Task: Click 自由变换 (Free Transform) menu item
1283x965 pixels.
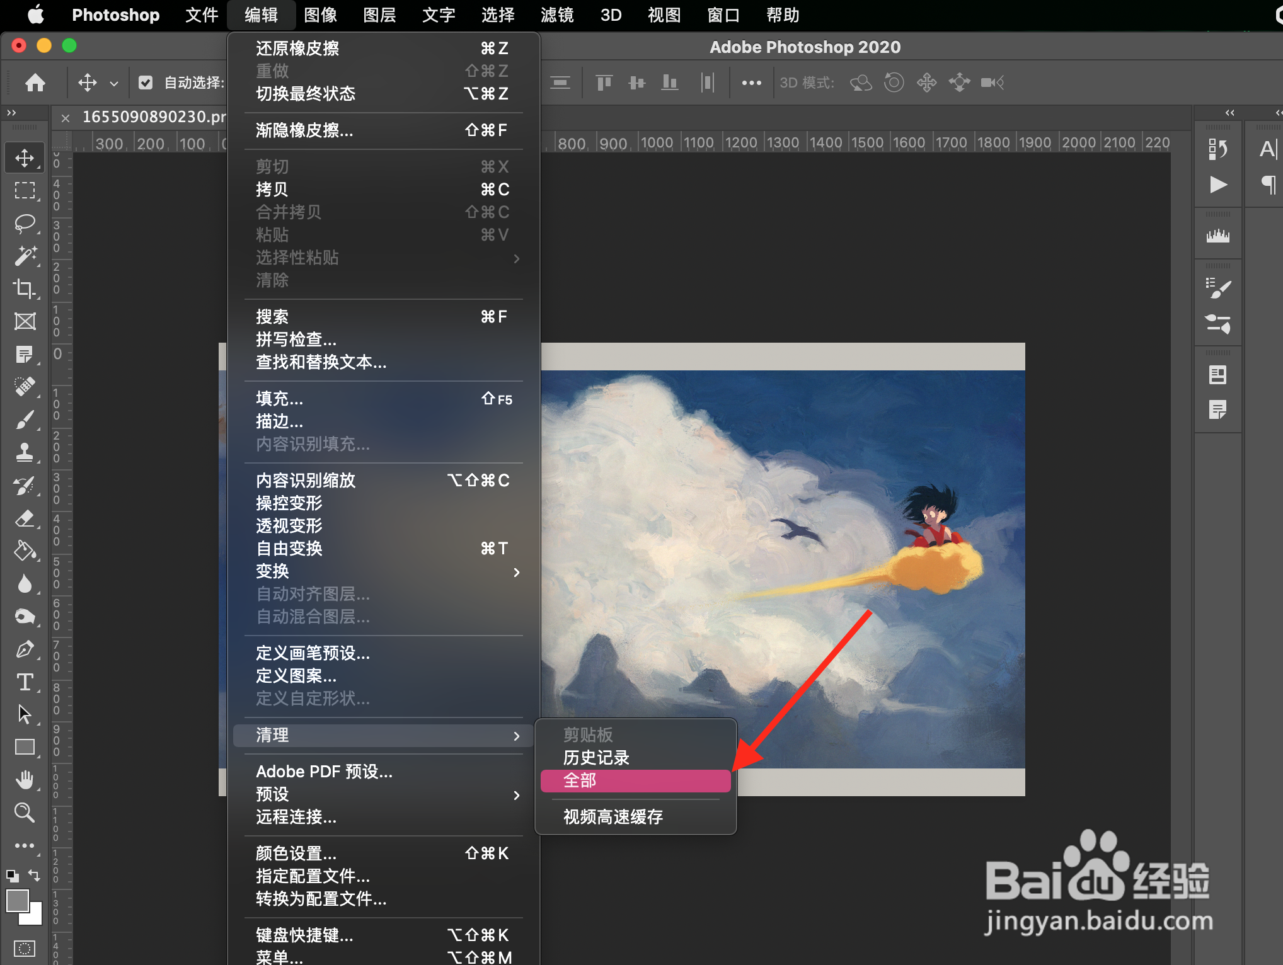Action: (x=383, y=549)
